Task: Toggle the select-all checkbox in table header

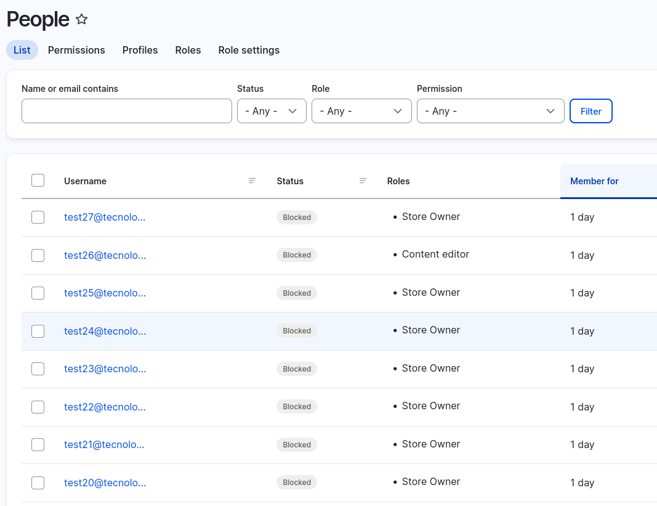Action: pyautogui.click(x=38, y=181)
